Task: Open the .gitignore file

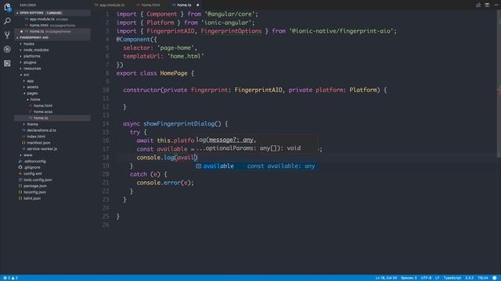Action: tap(32, 167)
